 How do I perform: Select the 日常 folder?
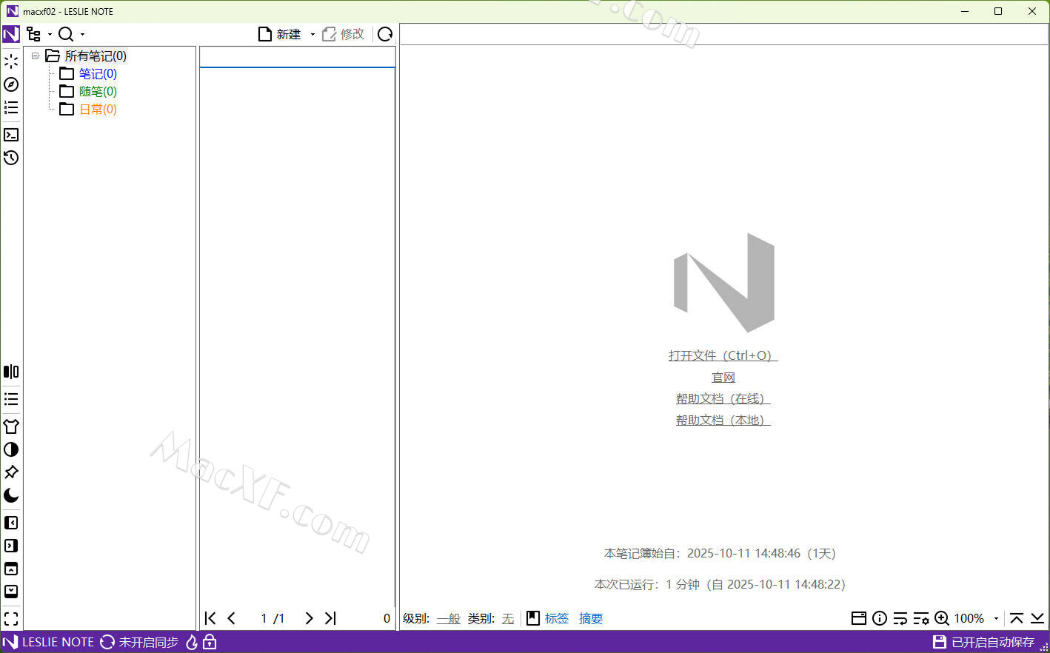coord(98,109)
